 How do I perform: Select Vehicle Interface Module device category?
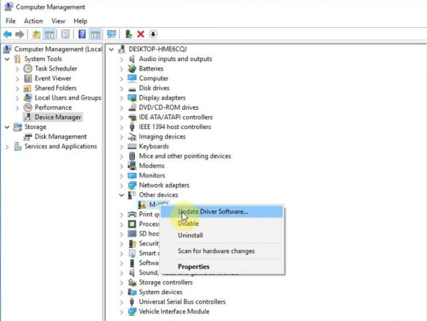click(174, 311)
